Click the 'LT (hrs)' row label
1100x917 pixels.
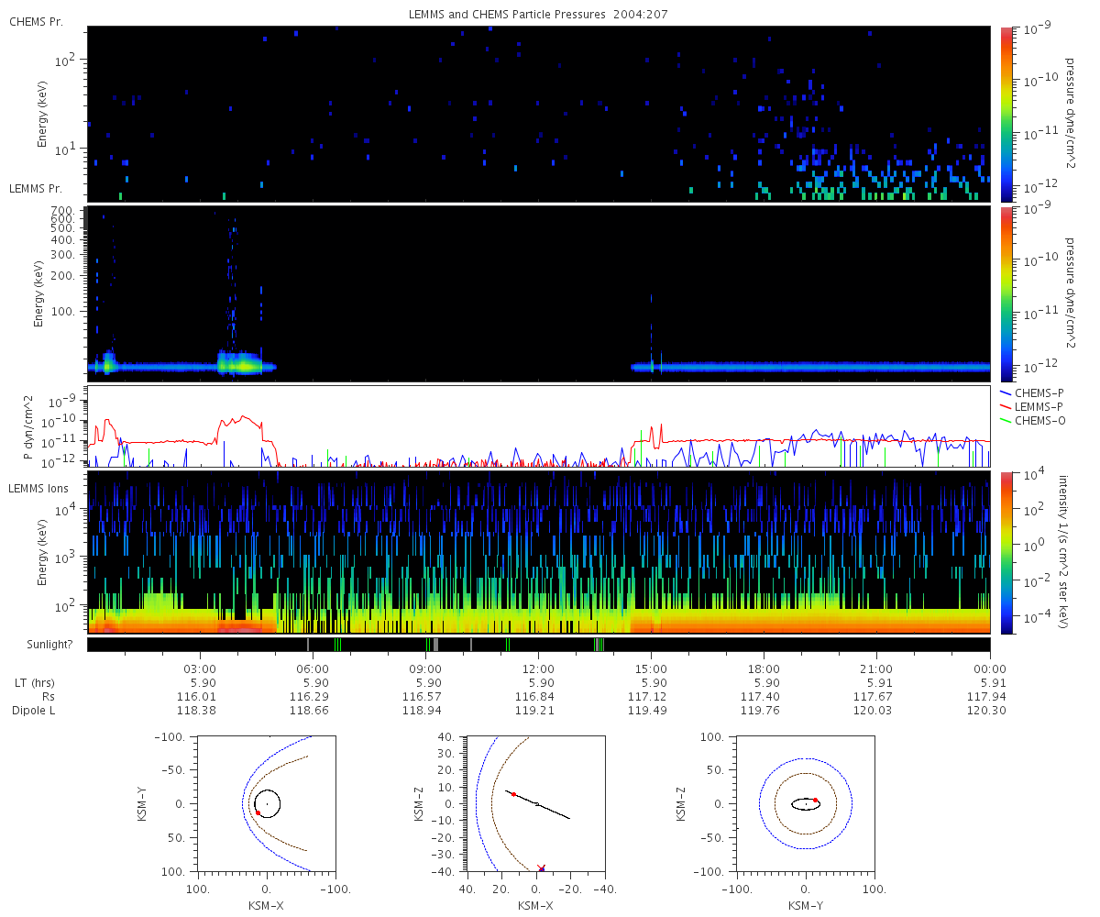(31, 683)
